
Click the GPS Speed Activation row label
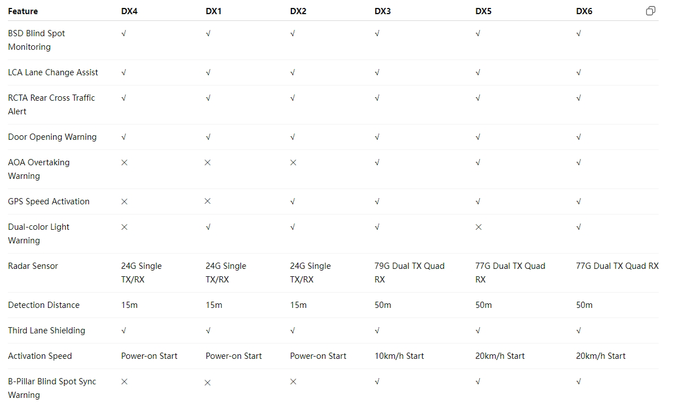(49, 201)
